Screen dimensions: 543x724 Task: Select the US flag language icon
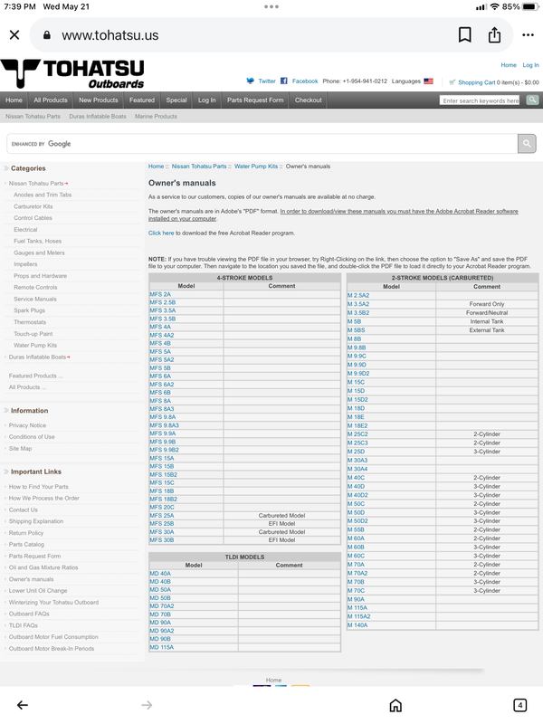pos(428,81)
